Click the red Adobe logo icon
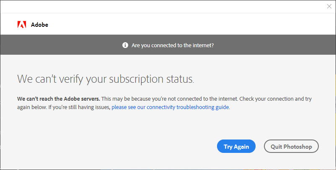 pyautogui.click(x=22, y=25)
